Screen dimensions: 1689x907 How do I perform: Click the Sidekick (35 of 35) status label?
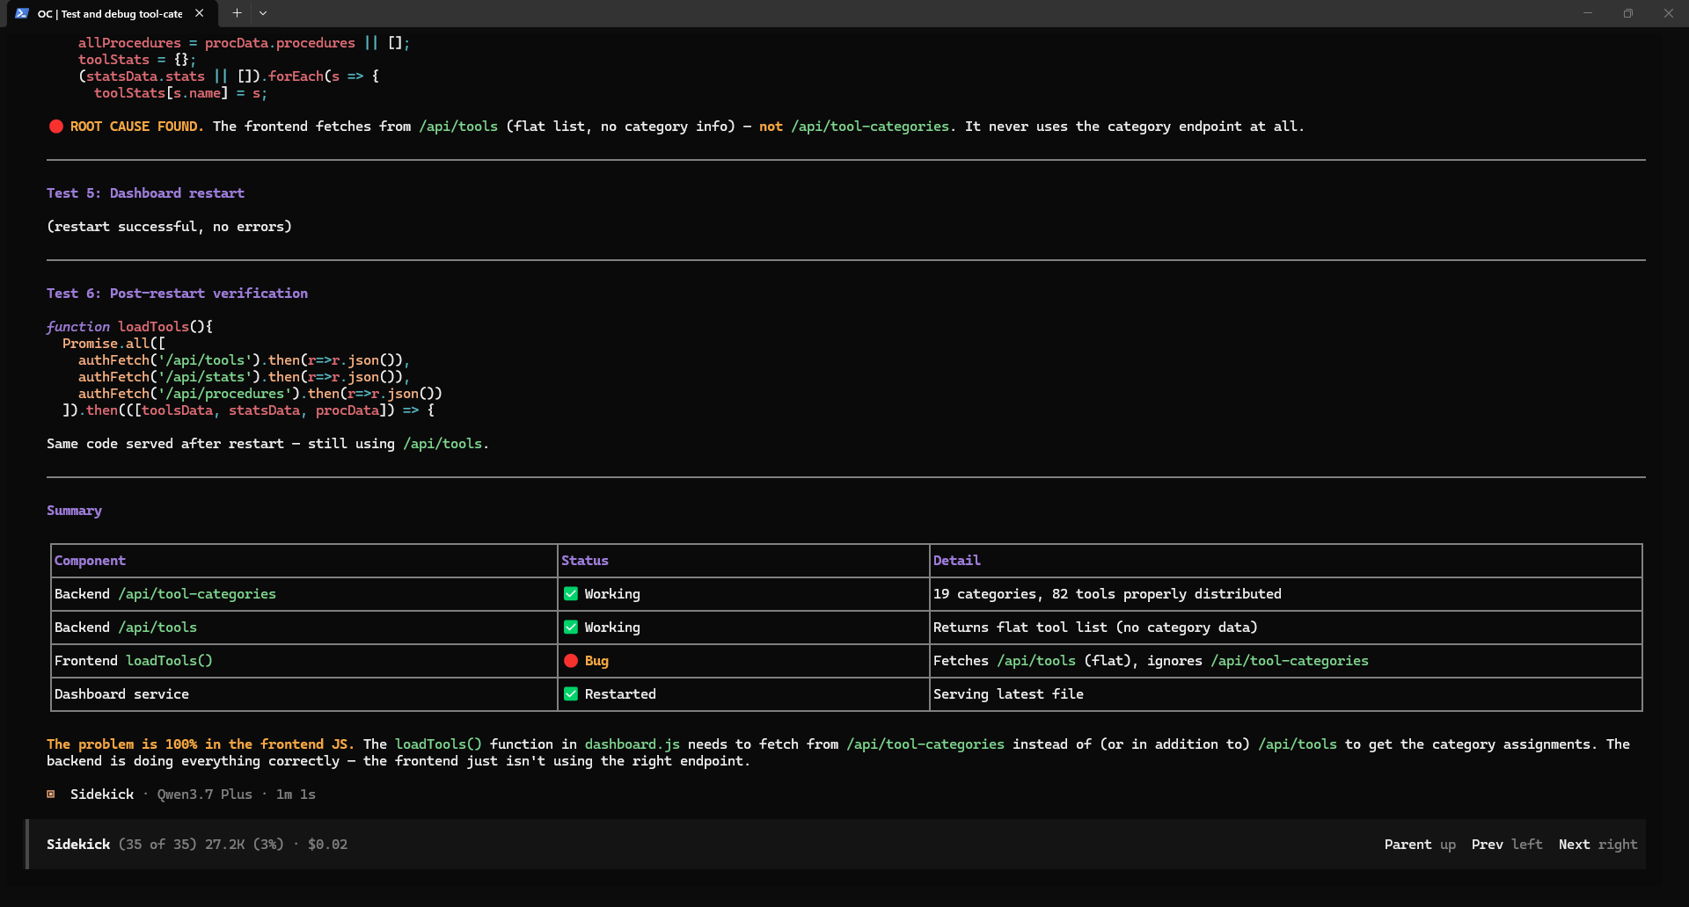tap(121, 845)
